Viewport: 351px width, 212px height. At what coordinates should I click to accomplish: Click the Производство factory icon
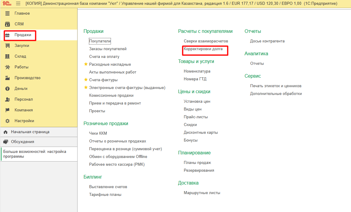(x=8, y=78)
